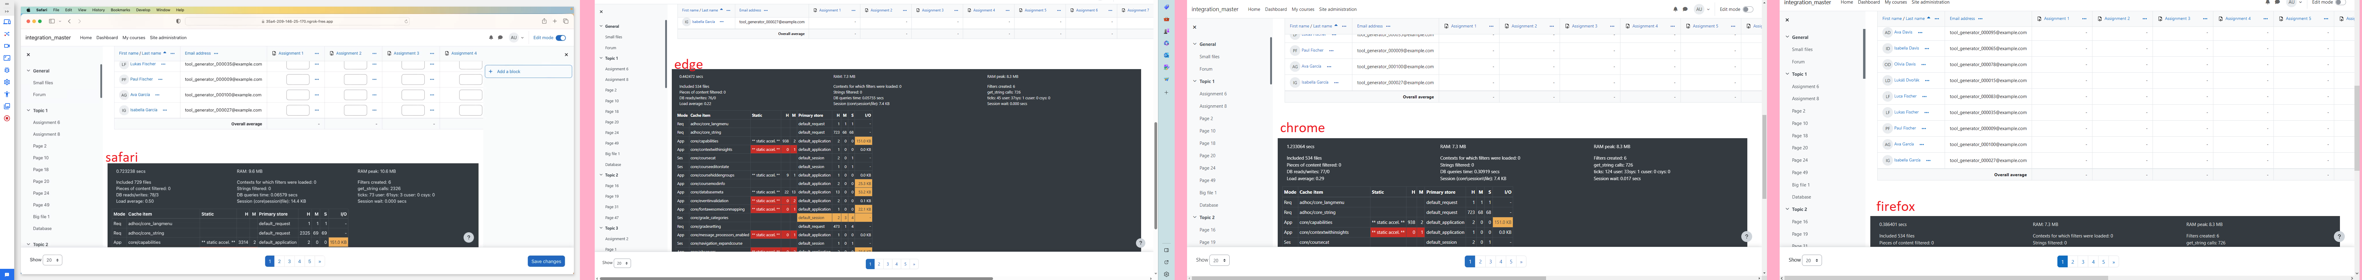Open Bookmarks menu in macOS menu bar
The height and width of the screenshot is (280, 2362).
[120, 10]
